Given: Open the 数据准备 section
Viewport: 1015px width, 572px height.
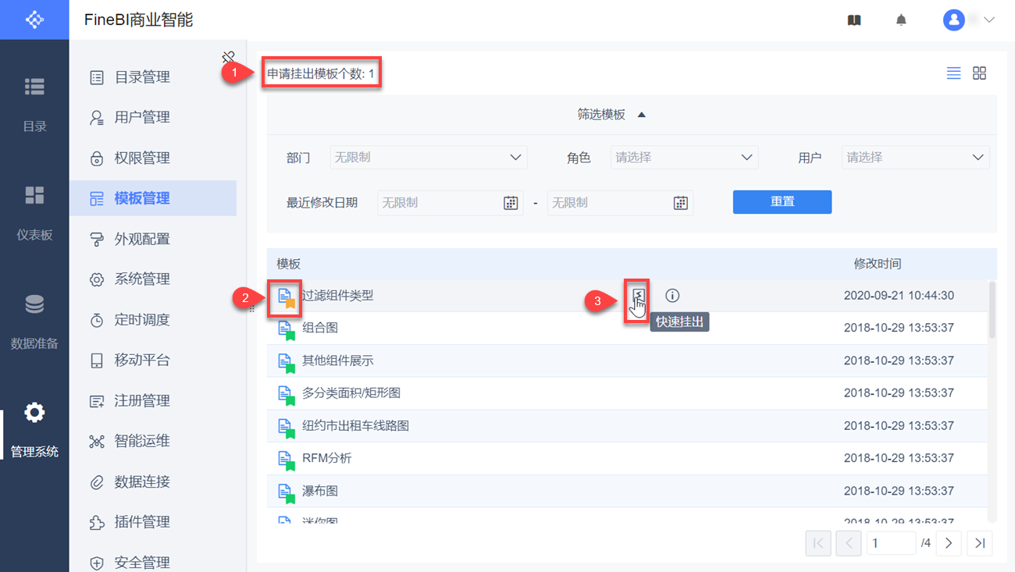Looking at the screenshot, I should pos(34,322).
